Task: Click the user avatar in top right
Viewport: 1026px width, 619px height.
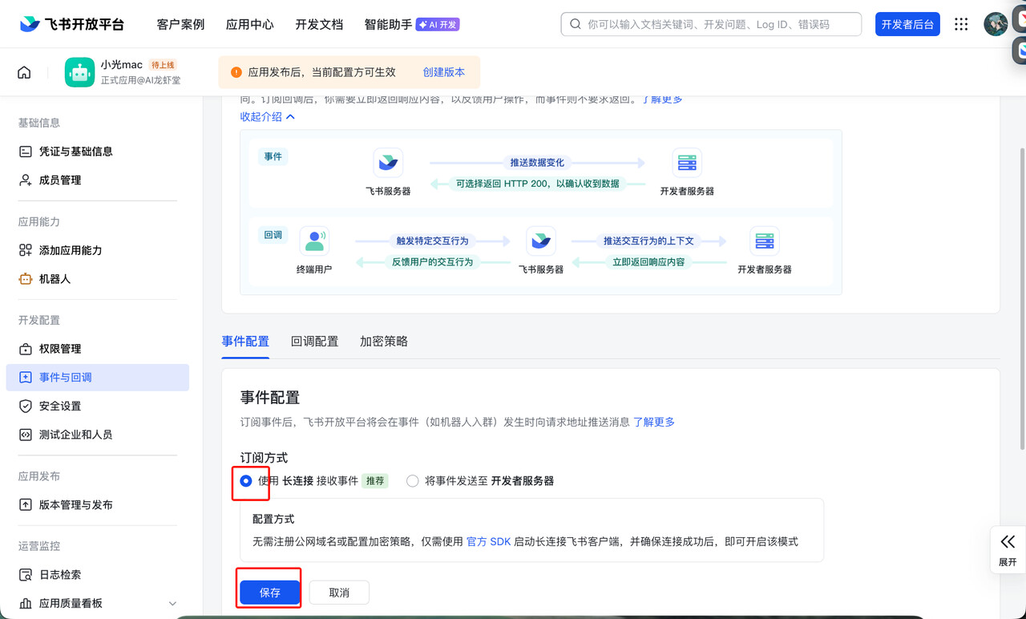Action: (x=995, y=24)
